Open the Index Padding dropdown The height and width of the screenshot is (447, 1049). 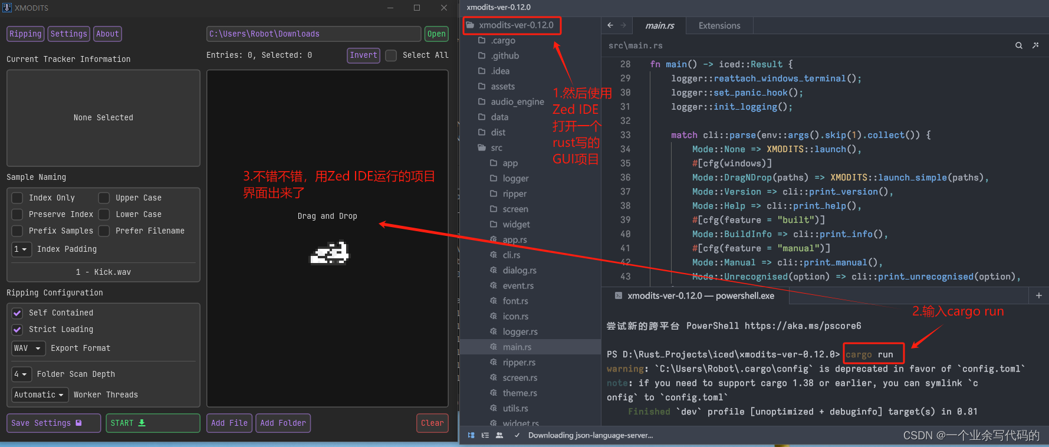21,249
